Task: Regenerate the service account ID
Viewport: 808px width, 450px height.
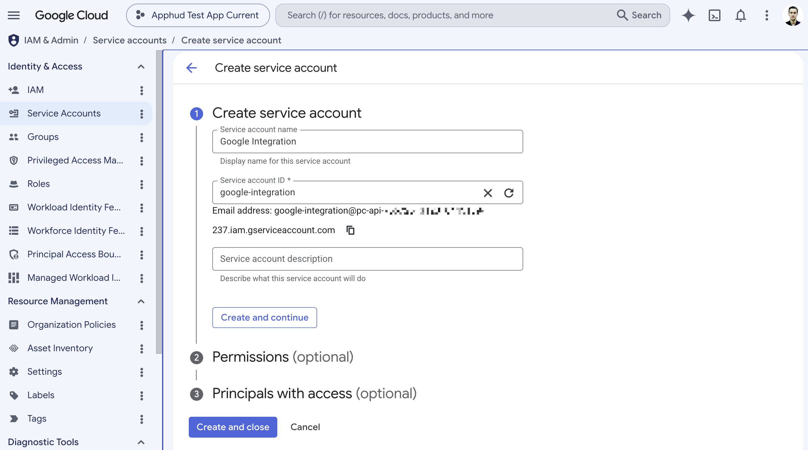Action: coord(509,193)
